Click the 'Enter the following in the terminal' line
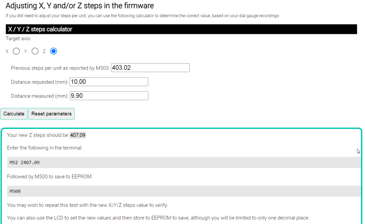This screenshot has height=224, width=365. tap(46, 148)
